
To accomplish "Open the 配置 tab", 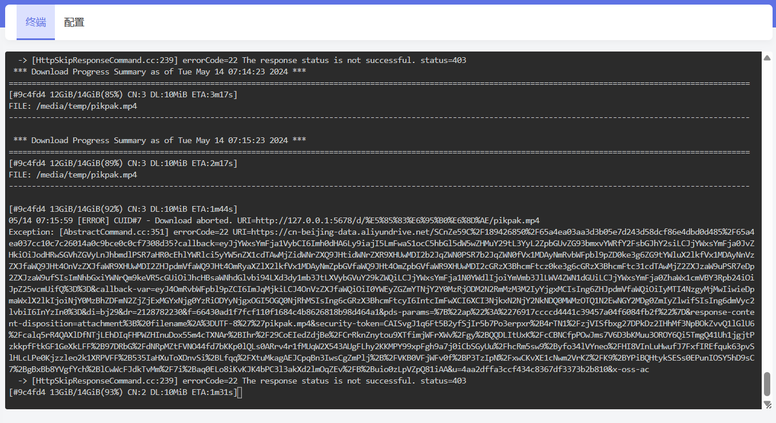I will click(x=74, y=22).
